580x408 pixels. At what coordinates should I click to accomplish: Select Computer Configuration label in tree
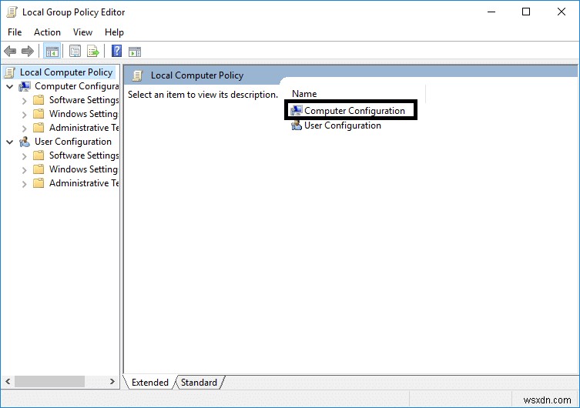click(76, 86)
